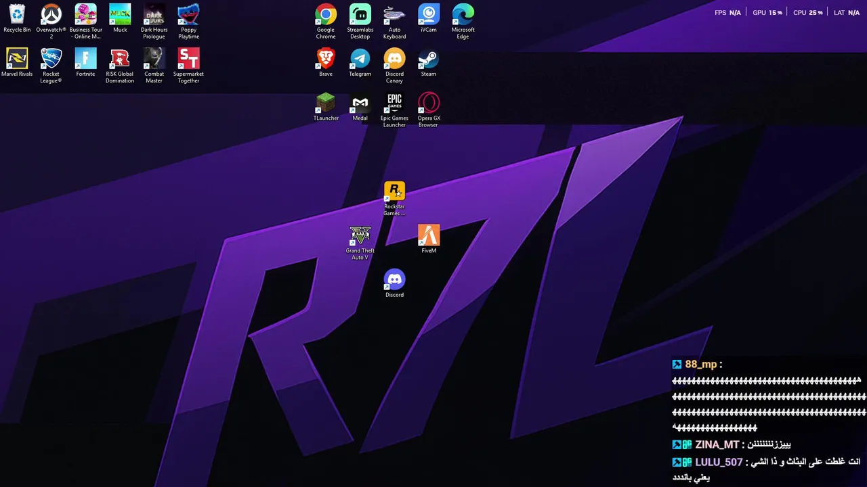
Task: Select the TLauncher icon
Action: pyautogui.click(x=326, y=107)
